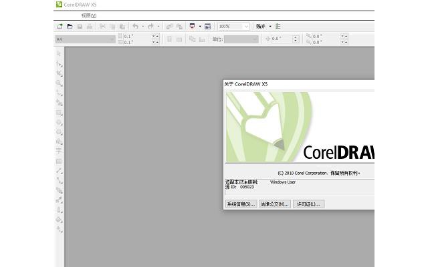Select the Basic Shapes tool
This screenshot has height=267, width=428.
point(60,142)
